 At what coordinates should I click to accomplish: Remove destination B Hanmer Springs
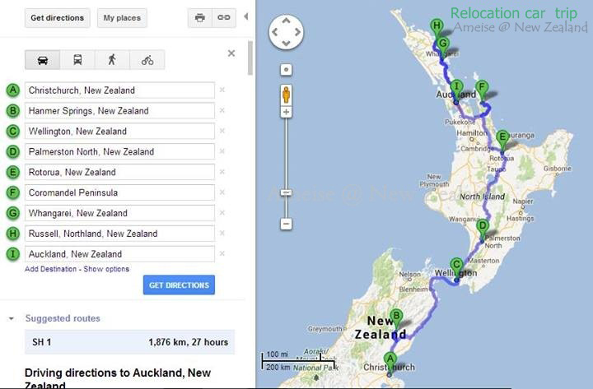pos(222,110)
